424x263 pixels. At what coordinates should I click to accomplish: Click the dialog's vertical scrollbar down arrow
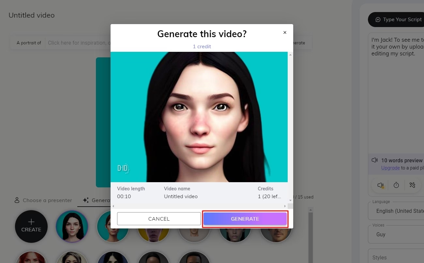290,201
